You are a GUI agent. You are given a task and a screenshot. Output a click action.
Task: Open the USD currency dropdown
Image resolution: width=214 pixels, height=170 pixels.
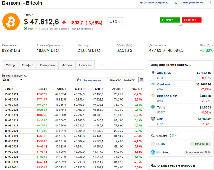pyautogui.click(x=115, y=22)
